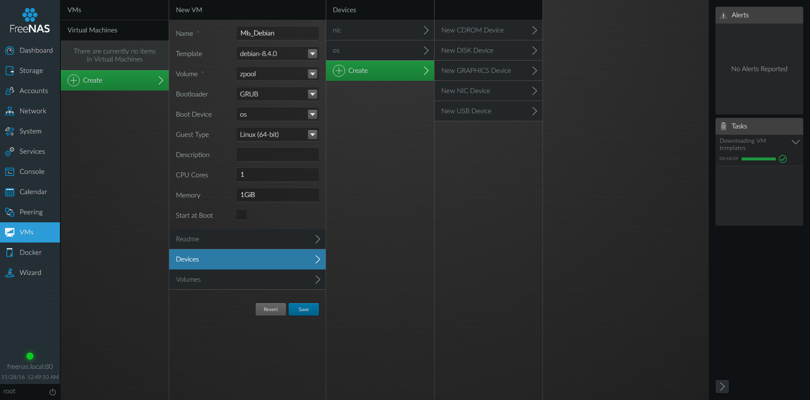Click the FreeNAS logo

(30, 21)
